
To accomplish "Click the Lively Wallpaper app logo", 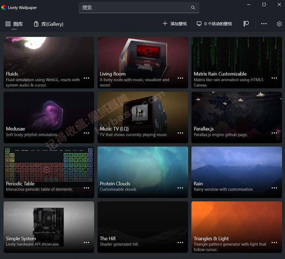I will pos(4,7).
